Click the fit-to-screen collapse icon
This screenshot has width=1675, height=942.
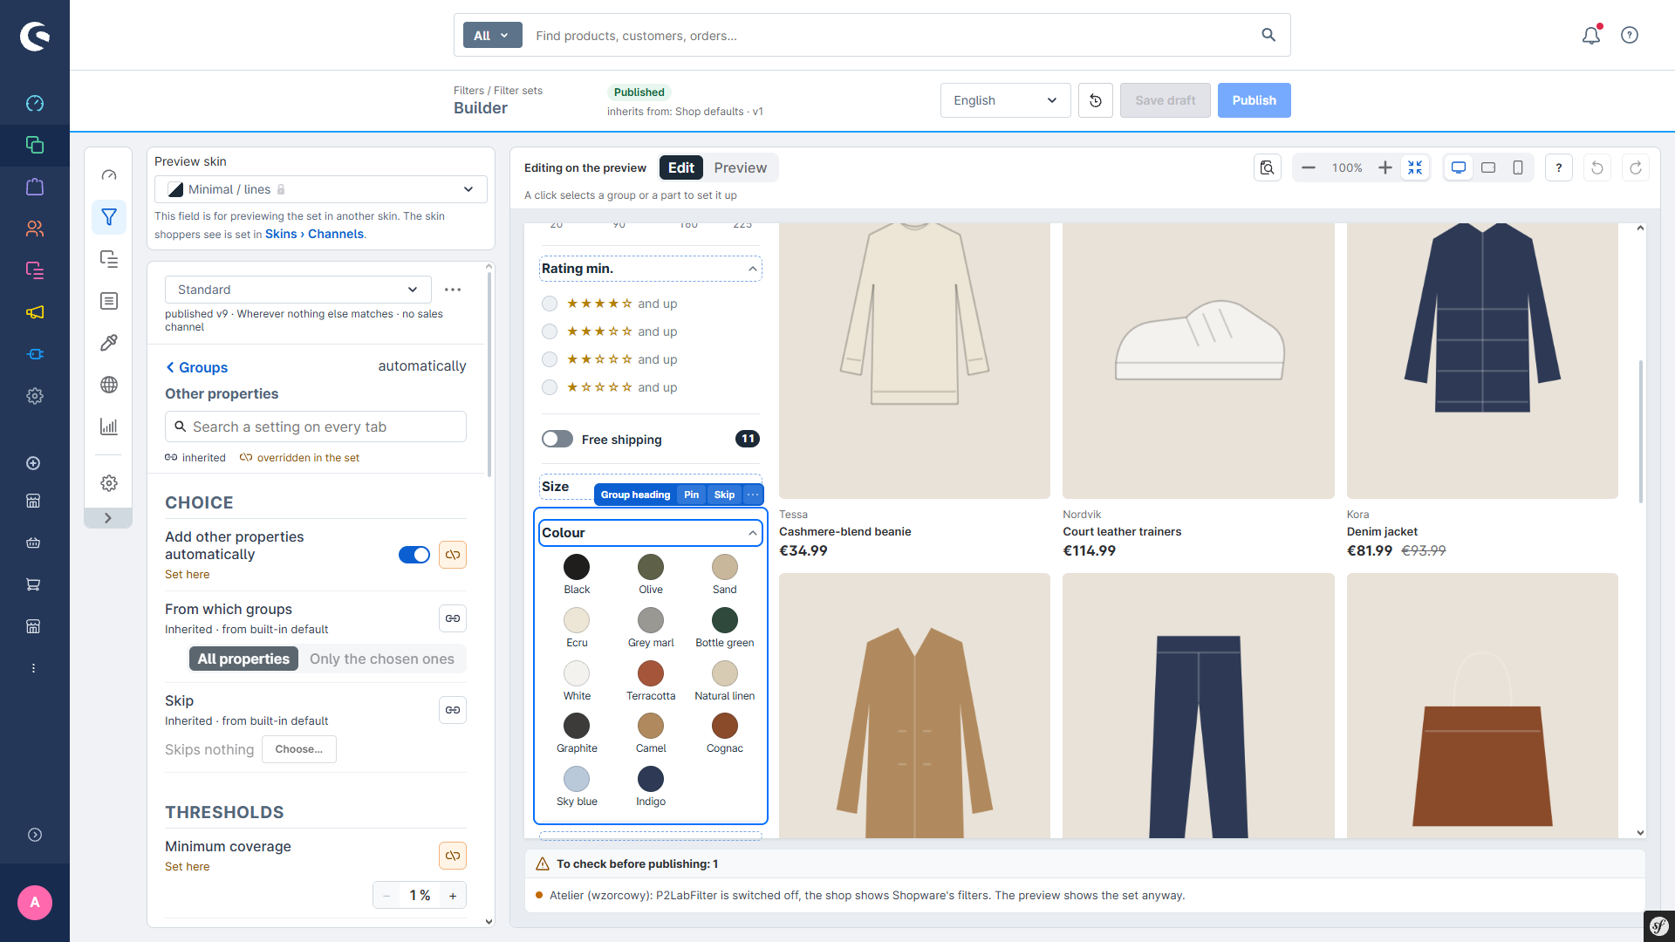click(1415, 167)
